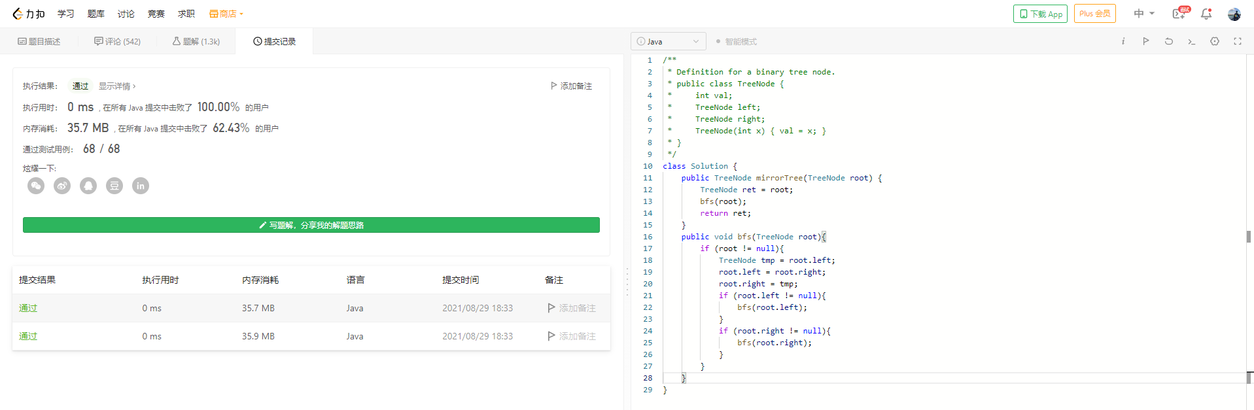Open user avatar profile menu
Image resolution: width=1254 pixels, height=410 pixels.
click(1234, 14)
